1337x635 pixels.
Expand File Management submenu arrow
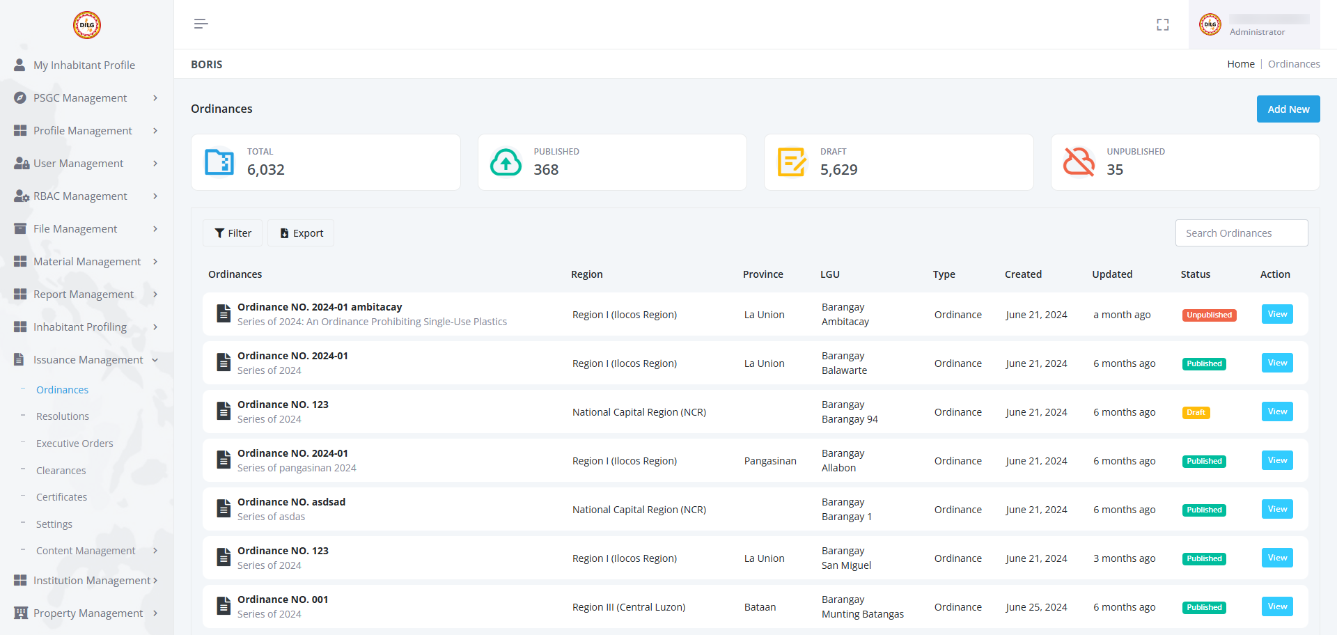[155, 229]
